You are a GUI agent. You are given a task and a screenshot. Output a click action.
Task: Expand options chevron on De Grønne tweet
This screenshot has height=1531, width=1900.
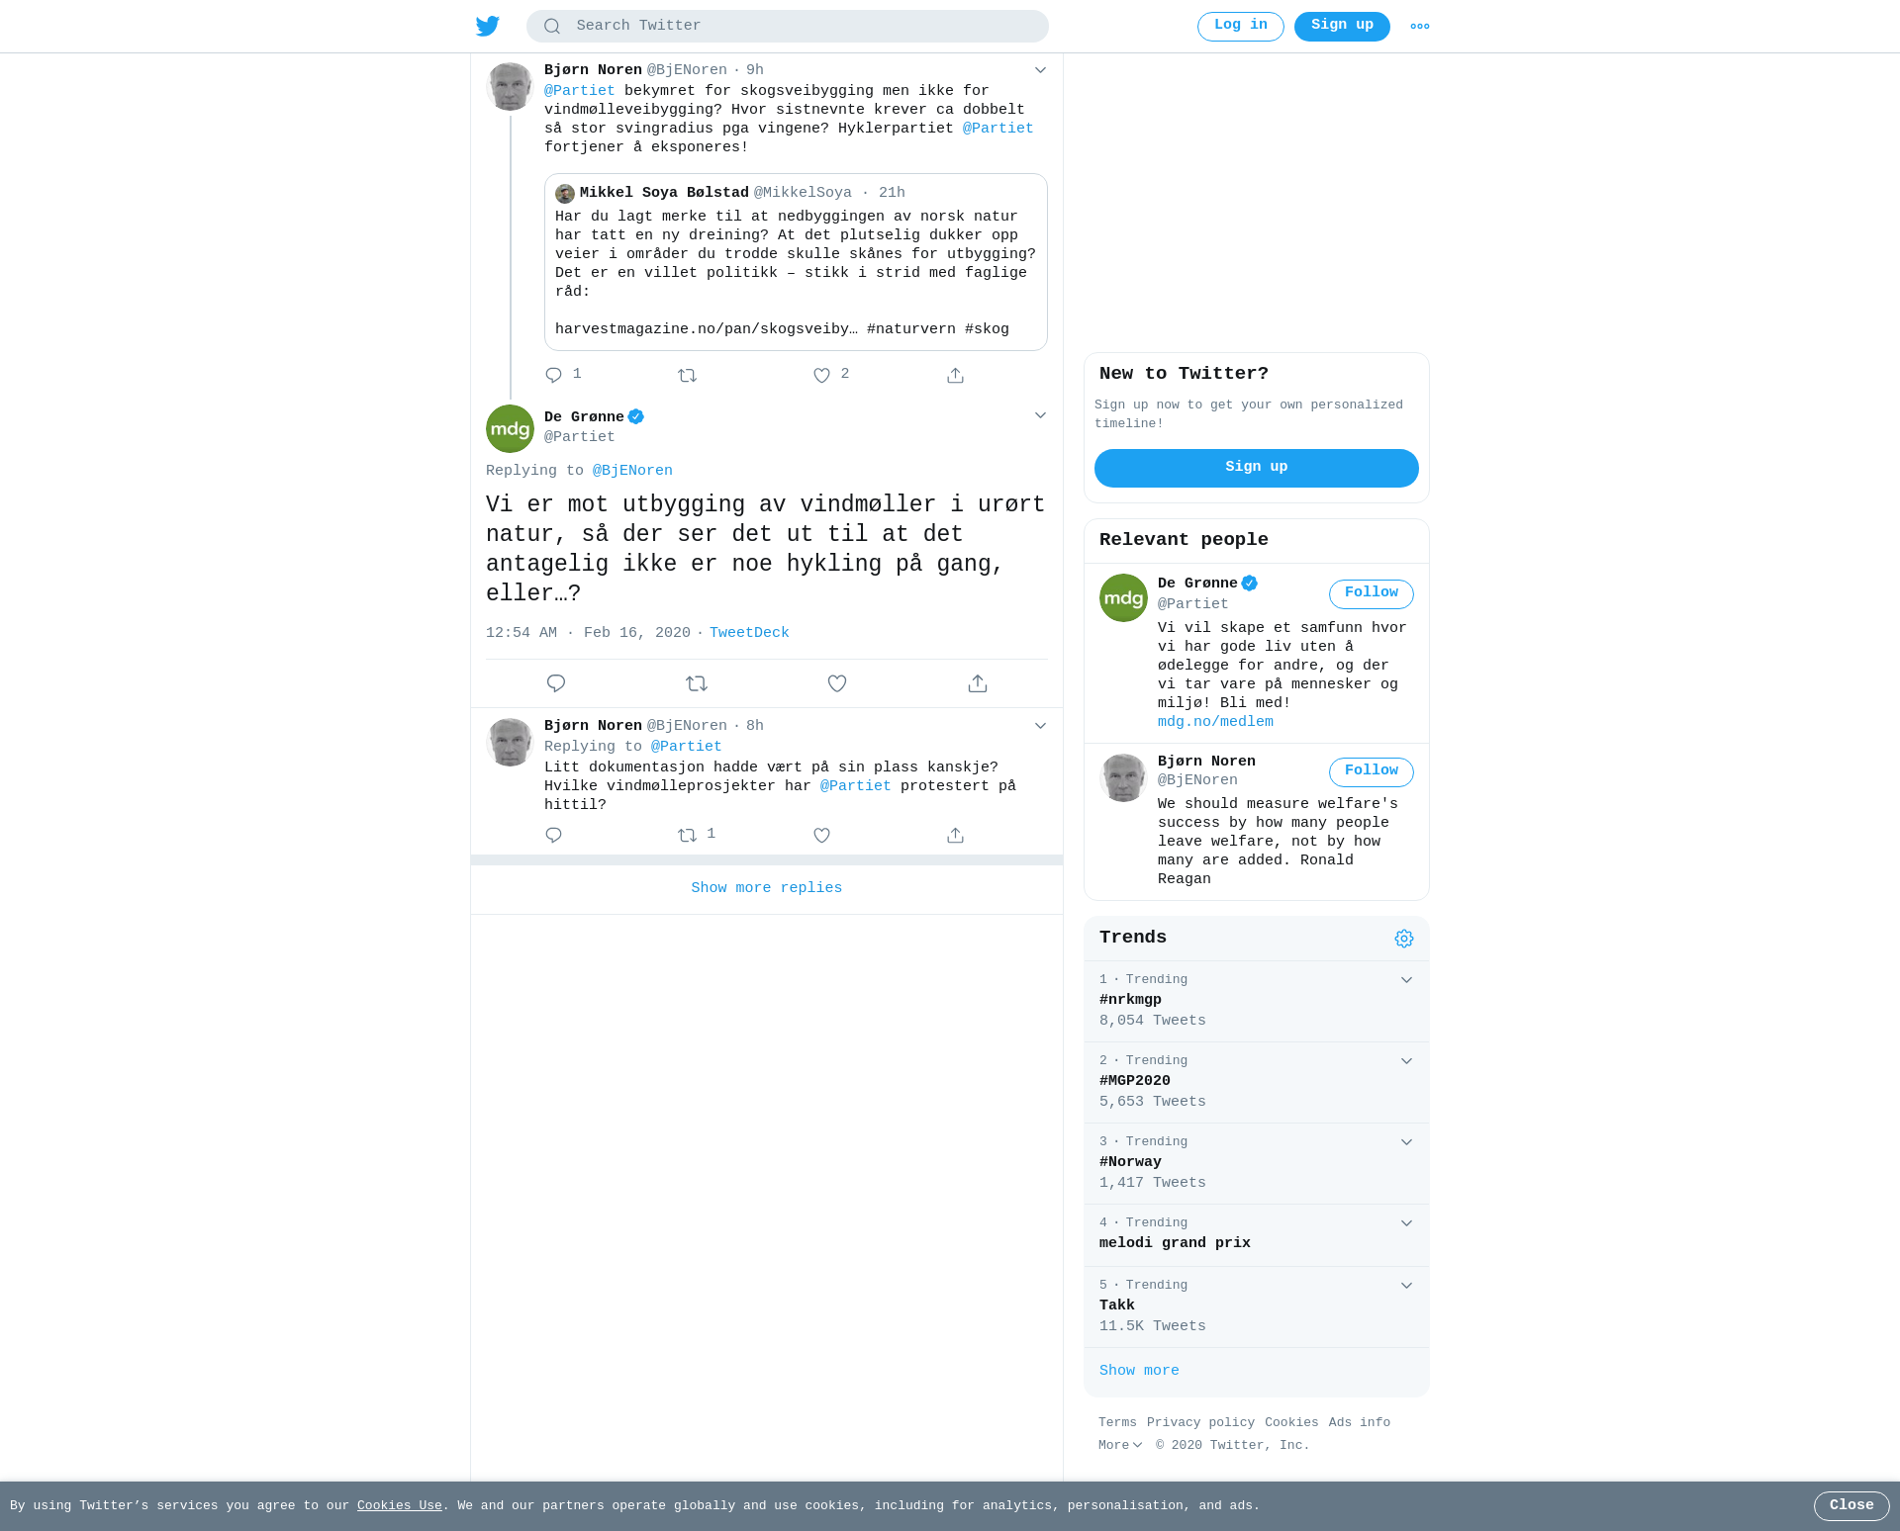click(x=1040, y=415)
